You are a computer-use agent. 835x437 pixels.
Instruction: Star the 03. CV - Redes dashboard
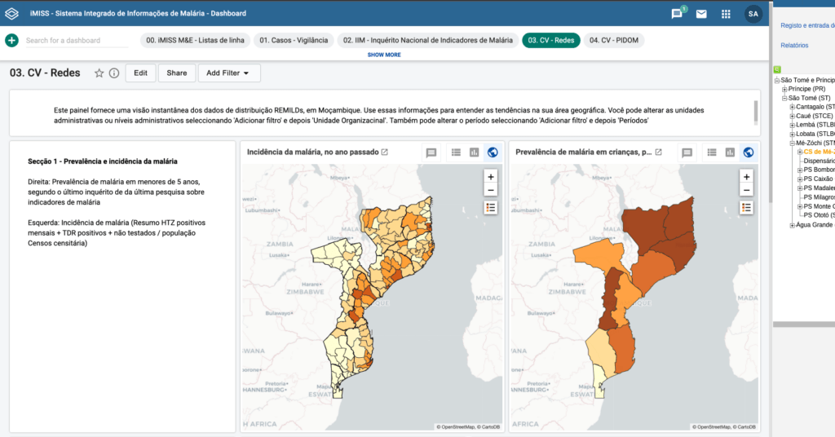tap(99, 73)
